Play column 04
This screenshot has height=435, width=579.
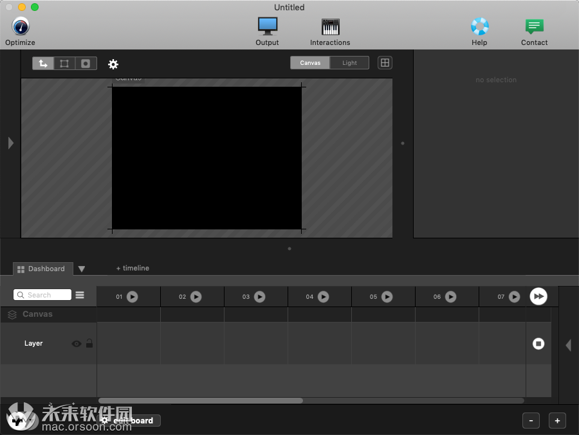[323, 297]
